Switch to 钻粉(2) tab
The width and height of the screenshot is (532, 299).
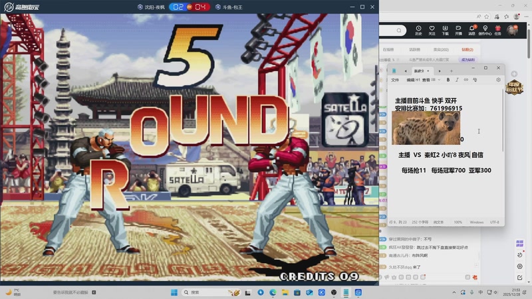(x=467, y=49)
